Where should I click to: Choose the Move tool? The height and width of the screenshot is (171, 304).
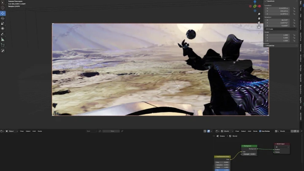(3, 14)
